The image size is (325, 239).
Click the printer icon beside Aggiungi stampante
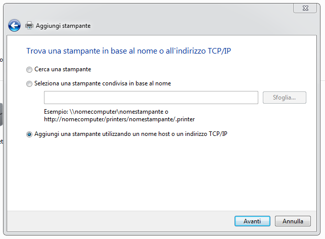tap(29, 25)
